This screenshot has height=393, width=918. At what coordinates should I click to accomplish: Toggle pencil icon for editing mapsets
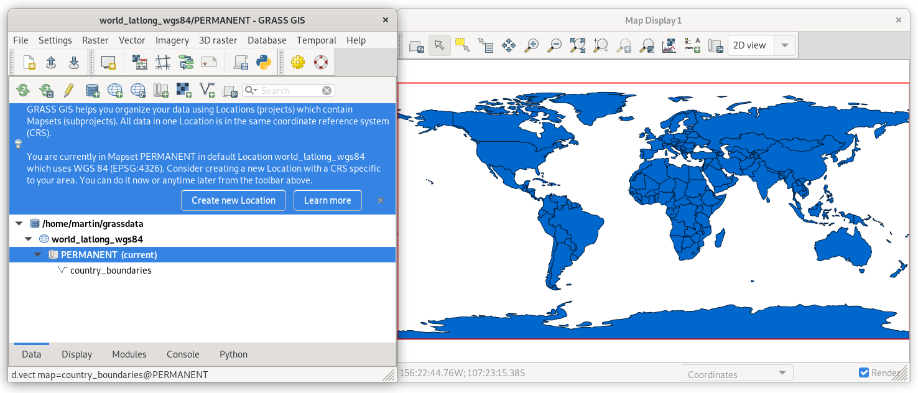69,91
